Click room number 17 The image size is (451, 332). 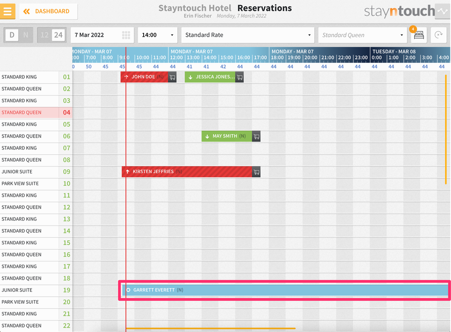click(67, 266)
